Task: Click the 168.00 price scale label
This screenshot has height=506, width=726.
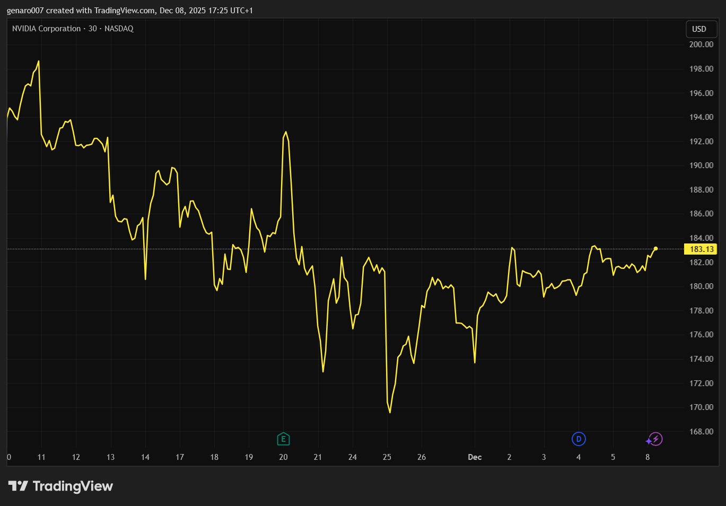Action: coord(701,432)
